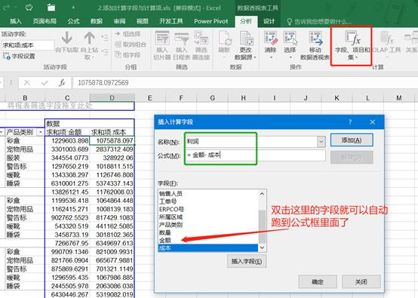
Task: Select the highlighted 成本 field list item
Action: coord(208,248)
